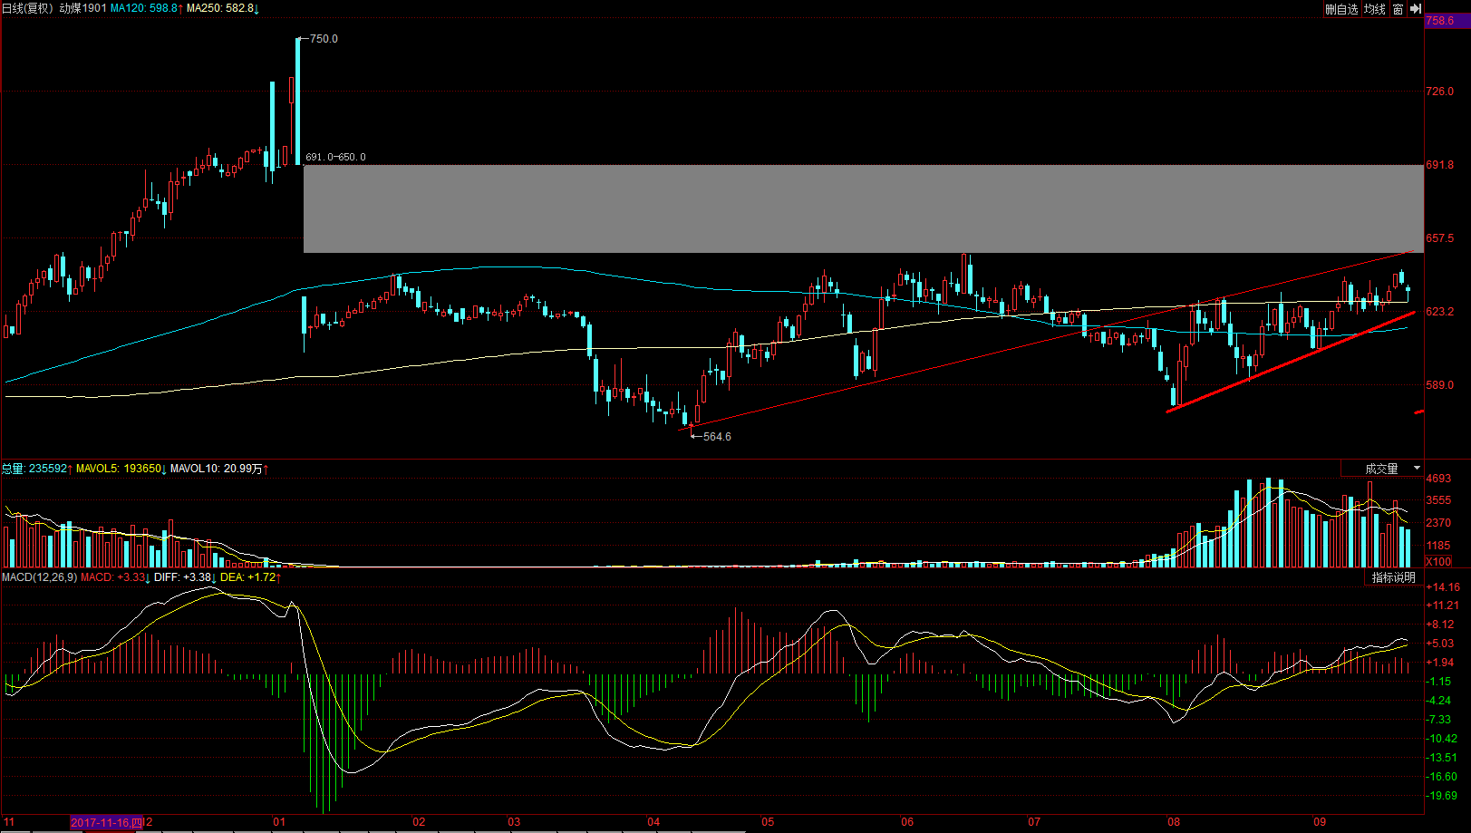Click the DEA: +1.72 value
Image resolution: width=1471 pixels, height=833 pixels.
point(250,577)
